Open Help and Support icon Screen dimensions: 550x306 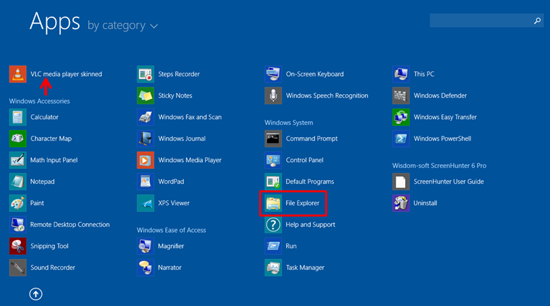coord(273,225)
